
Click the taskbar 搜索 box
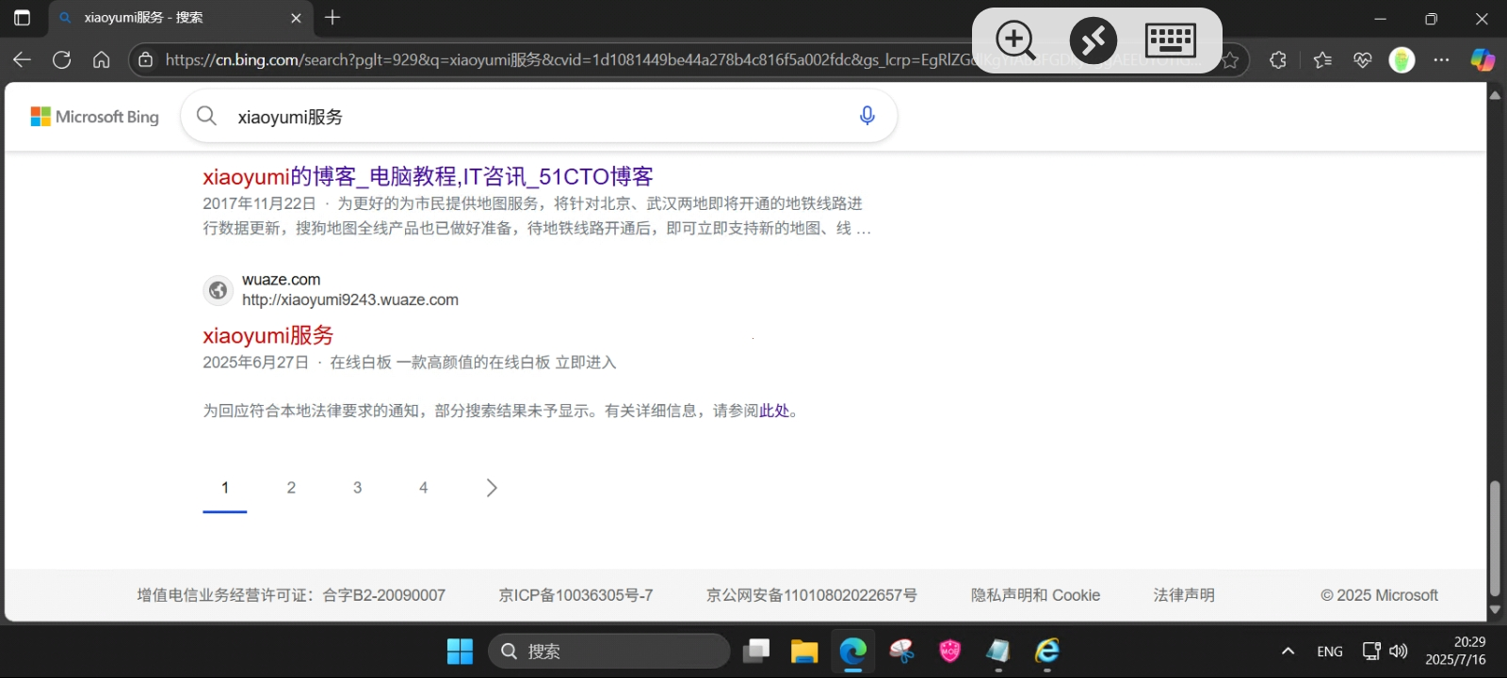point(609,652)
